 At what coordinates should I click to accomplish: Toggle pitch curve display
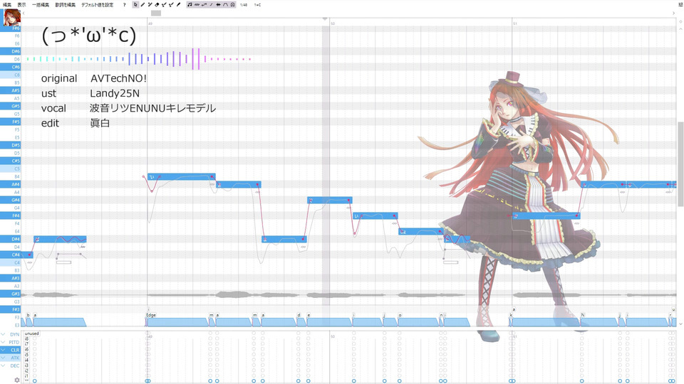204,5
